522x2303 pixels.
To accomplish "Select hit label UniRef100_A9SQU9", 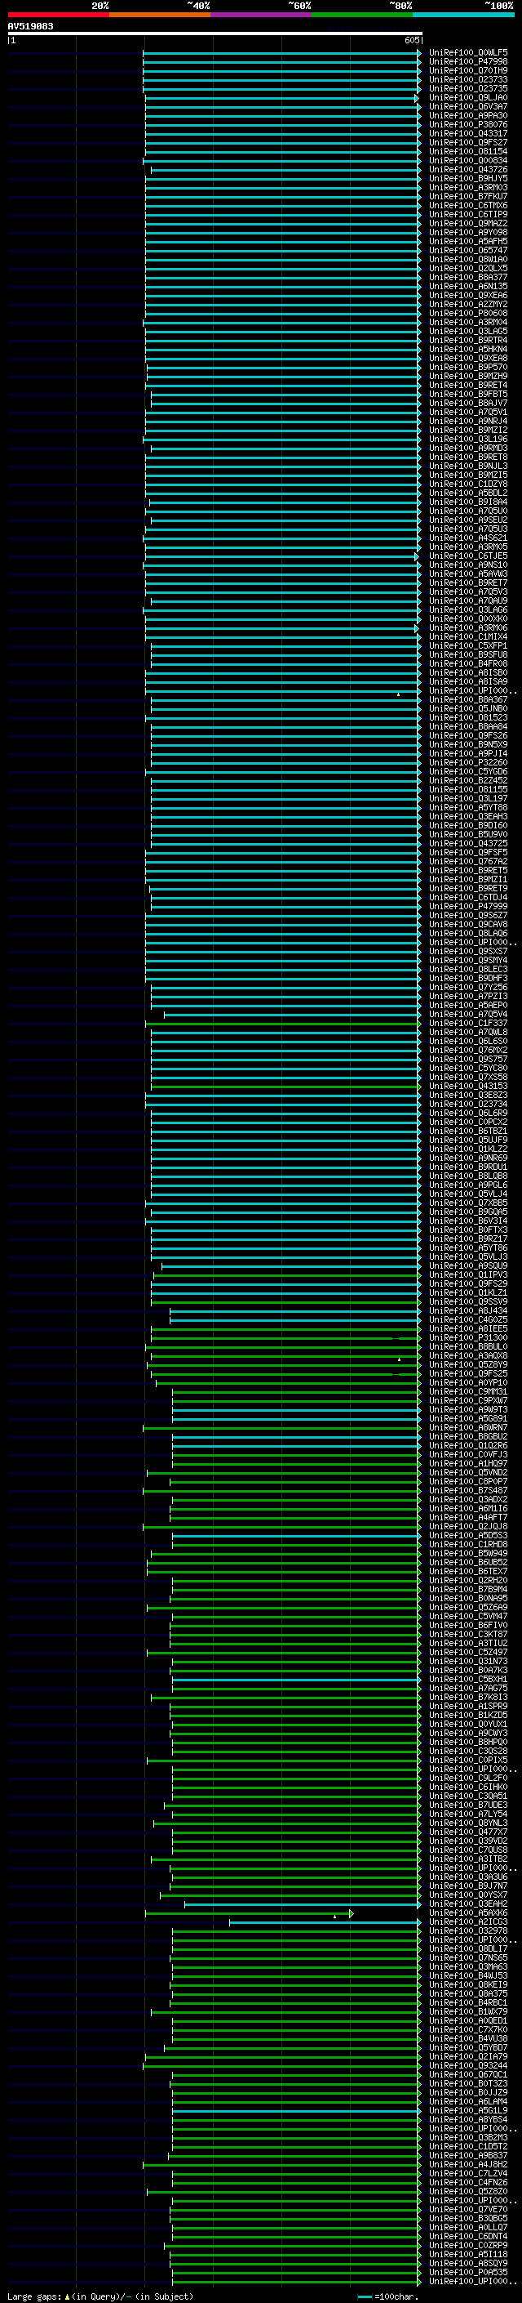I will click(x=468, y=1266).
